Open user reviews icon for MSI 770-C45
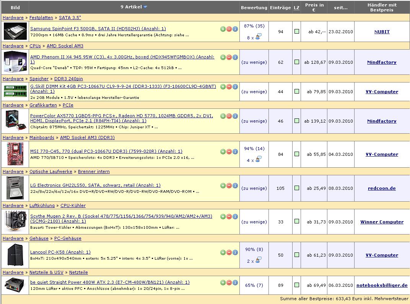The image size is (410, 304). (x=259, y=159)
